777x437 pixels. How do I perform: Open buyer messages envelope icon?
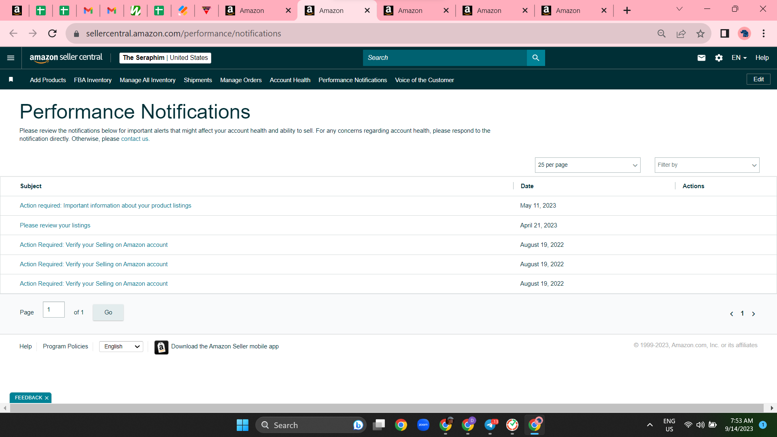(x=701, y=58)
